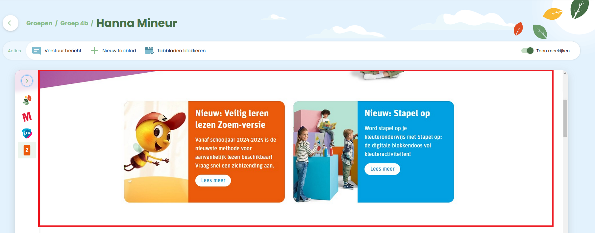
Task: Click the Tabbladen blokkeren label
Action: (181, 51)
